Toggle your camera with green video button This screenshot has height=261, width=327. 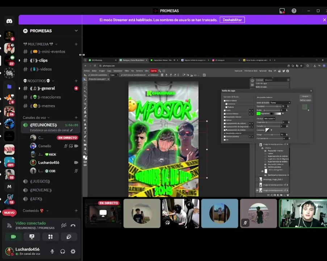pyautogui.click(x=13, y=237)
